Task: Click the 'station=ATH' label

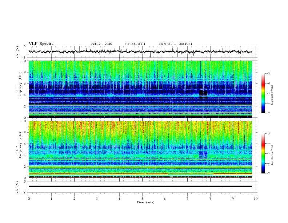Action: tap(135, 44)
